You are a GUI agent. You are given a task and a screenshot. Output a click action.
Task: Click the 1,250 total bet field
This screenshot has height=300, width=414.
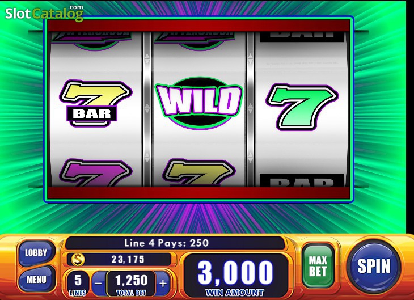point(131,284)
